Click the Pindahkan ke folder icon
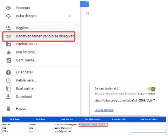The image size is (168, 136). coord(8,44)
